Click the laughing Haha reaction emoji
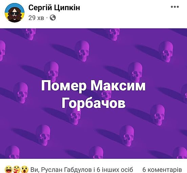Screen dimensions: 187x173 tap(9, 169)
